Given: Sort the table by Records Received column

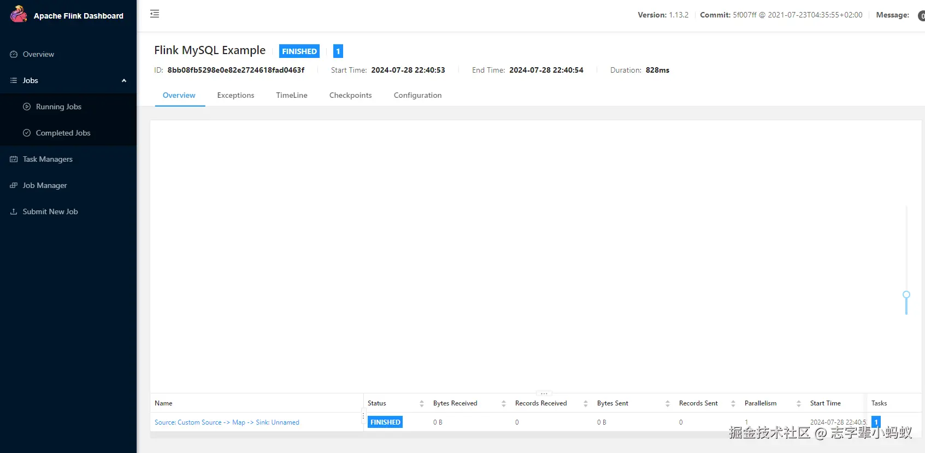Looking at the screenshot, I should point(585,403).
